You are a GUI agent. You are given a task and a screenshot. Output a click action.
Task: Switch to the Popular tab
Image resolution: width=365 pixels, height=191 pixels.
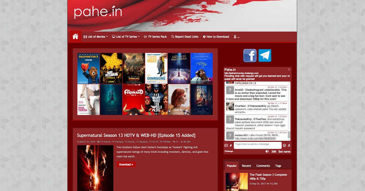(232, 166)
